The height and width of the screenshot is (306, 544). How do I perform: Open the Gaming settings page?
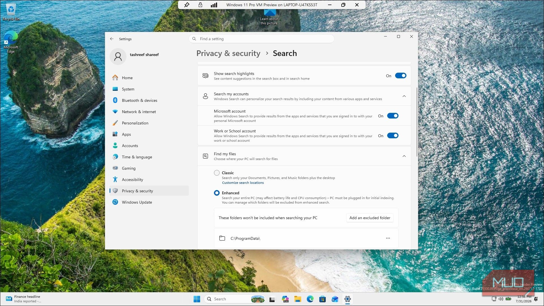(x=149, y=168)
